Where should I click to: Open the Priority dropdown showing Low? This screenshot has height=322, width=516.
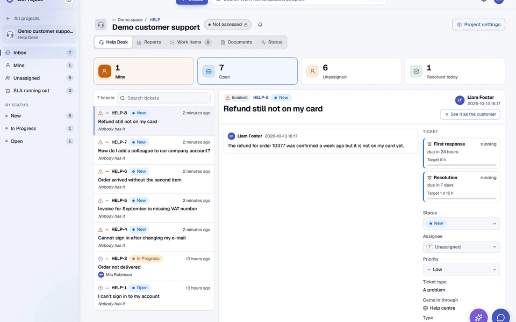coord(461,269)
